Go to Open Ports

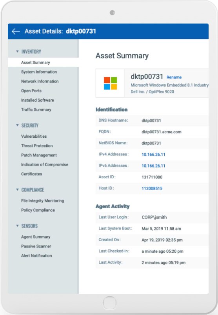[31, 91]
